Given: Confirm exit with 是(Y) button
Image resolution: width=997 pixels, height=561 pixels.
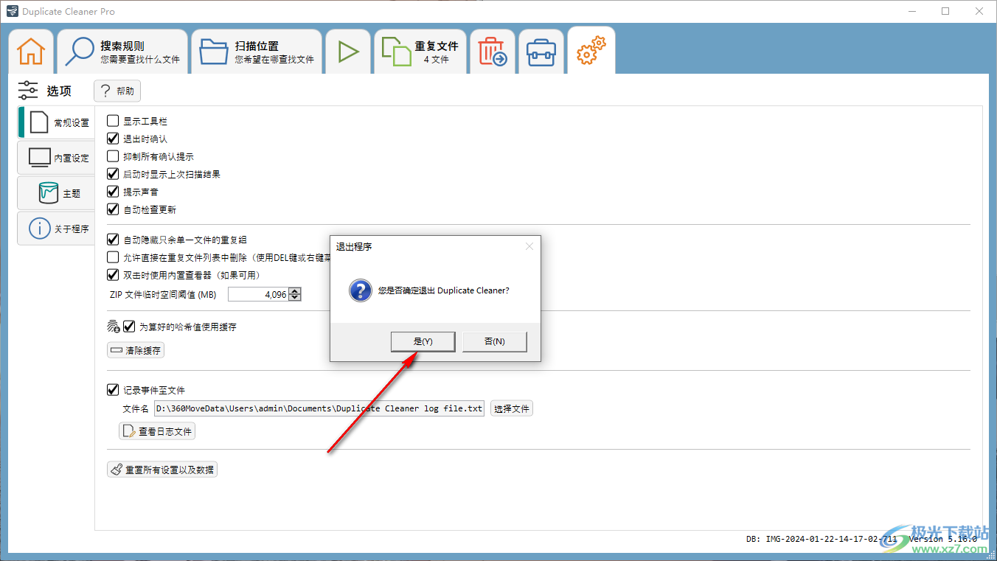Looking at the screenshot, I should click(423, 341).
